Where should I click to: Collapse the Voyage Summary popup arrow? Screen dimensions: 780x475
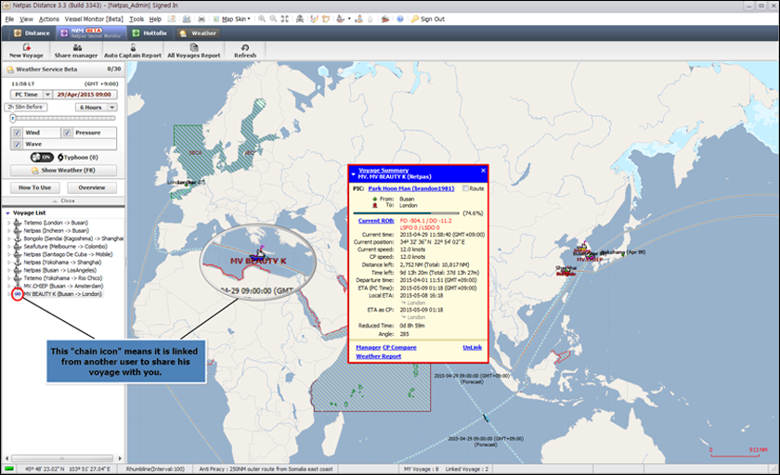point(353,173)
